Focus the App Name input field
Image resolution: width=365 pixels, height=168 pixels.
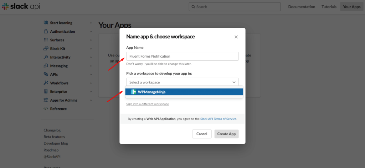[x=182, y=56]
